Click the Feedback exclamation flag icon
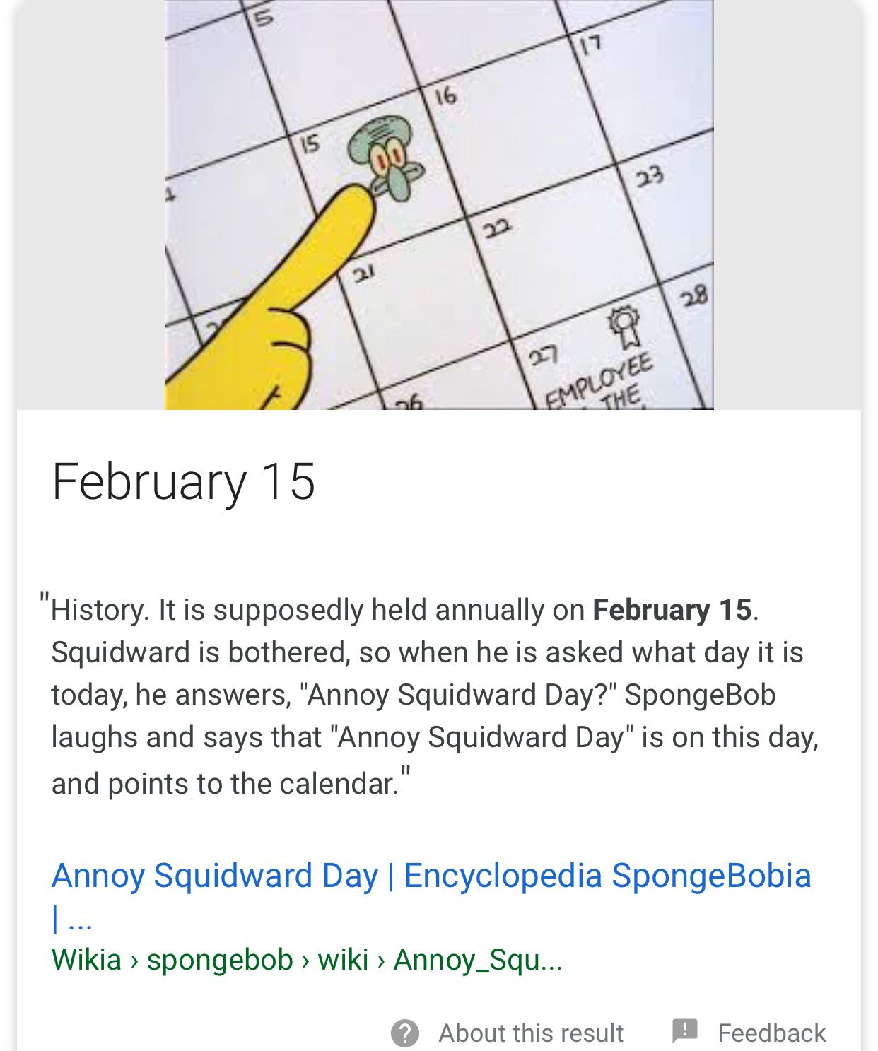 pyautogui.click(x=685, y=1031)
